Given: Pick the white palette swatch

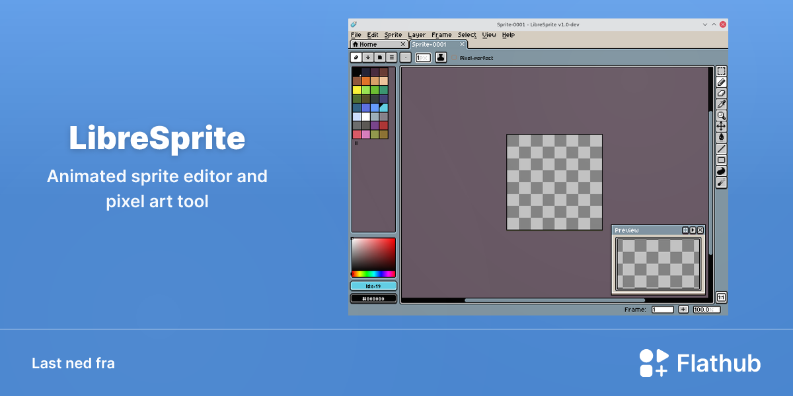Looking at the screenshot, I should click(365, 117).
